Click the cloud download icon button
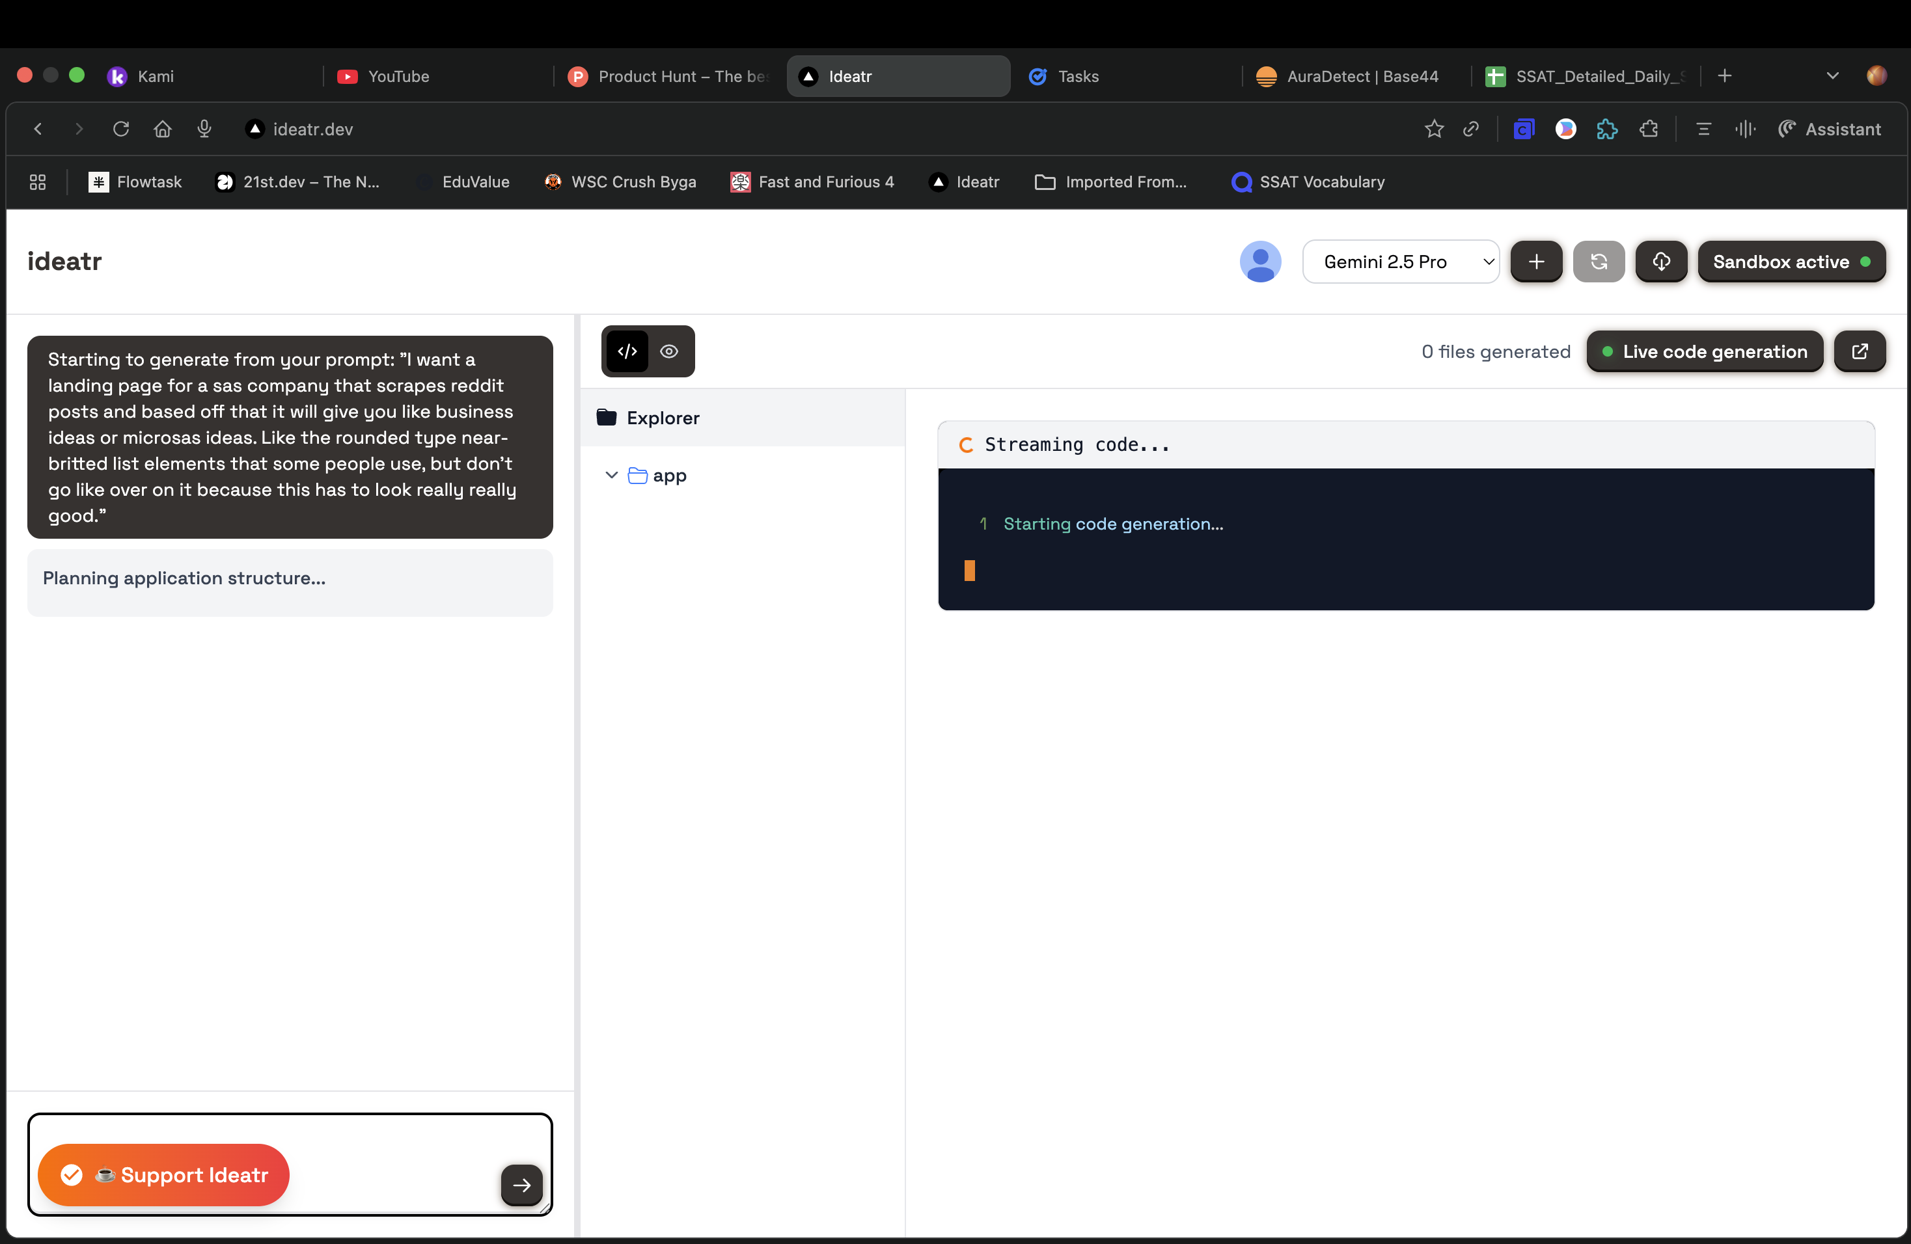 (1660, 262)
